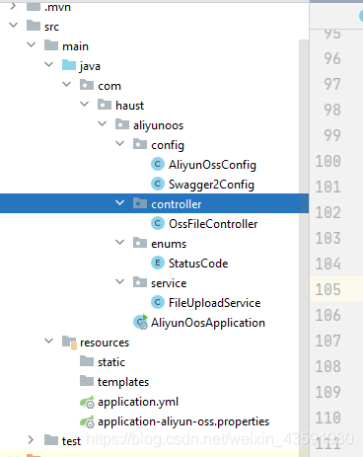Click line number 96 in the gutter
Screen dimensions: 363x457
click(332, 58)
